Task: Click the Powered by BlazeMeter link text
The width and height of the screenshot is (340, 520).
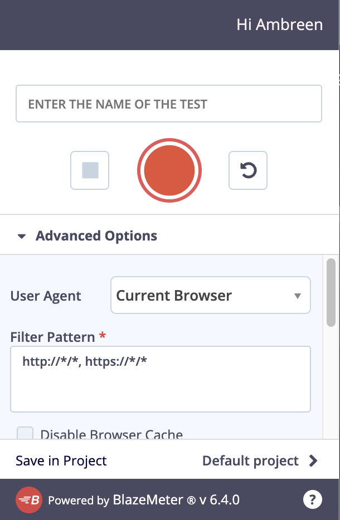Action: pos(115,500)
